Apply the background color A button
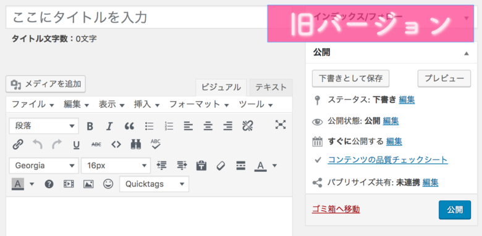Viewport: 482px width, 236px height. (18, 184)
